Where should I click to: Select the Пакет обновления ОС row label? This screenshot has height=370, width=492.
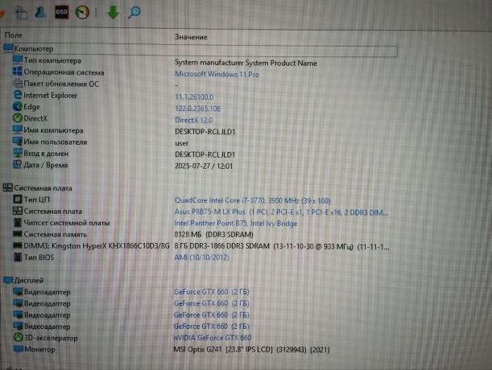pyautogui.click(x=61, y=84)
